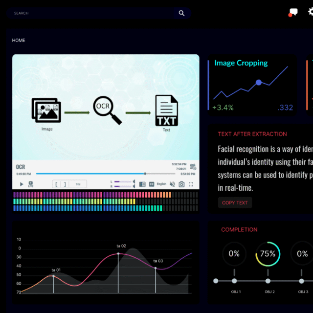The height and width of the screenshot is (313, 313).
Task: Toggle closed captions CC
Action: point(152,184)
